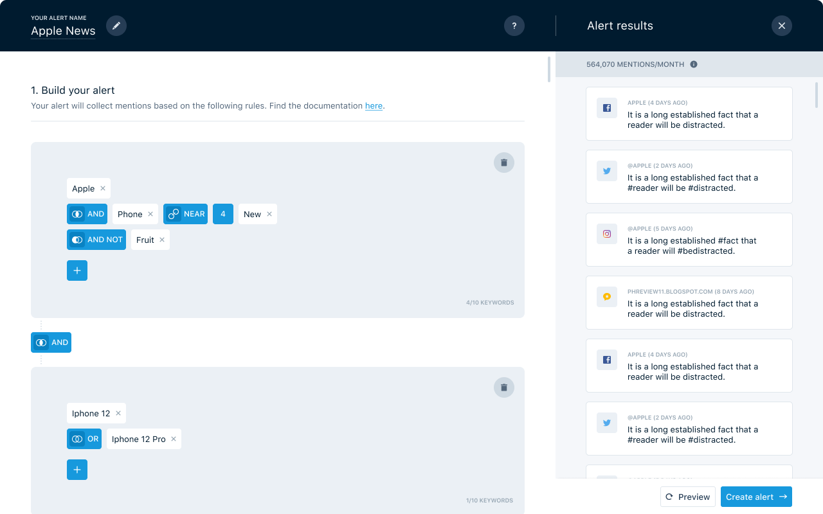This screenshot has height=514, width=823.
Task: Add a keyword with first group's plus
Action: pyautogui.click(x=77, y=270)
